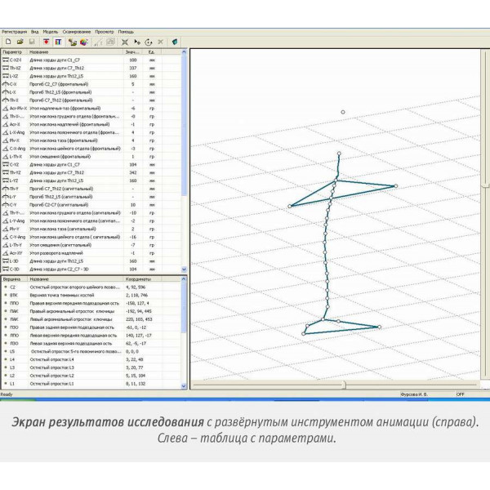Click up arrow of vertices table scrollbar
Image resolution: width=490 pixels, height=490 pixels.
tap(184, 278)
